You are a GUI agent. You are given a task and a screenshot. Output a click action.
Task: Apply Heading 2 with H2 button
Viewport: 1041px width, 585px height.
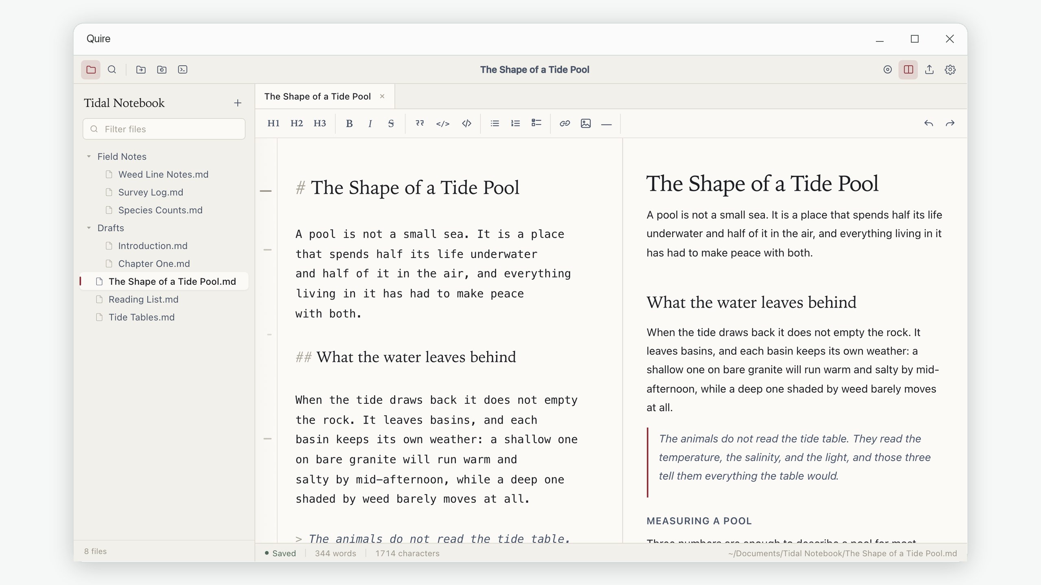(x=296, y=123)
